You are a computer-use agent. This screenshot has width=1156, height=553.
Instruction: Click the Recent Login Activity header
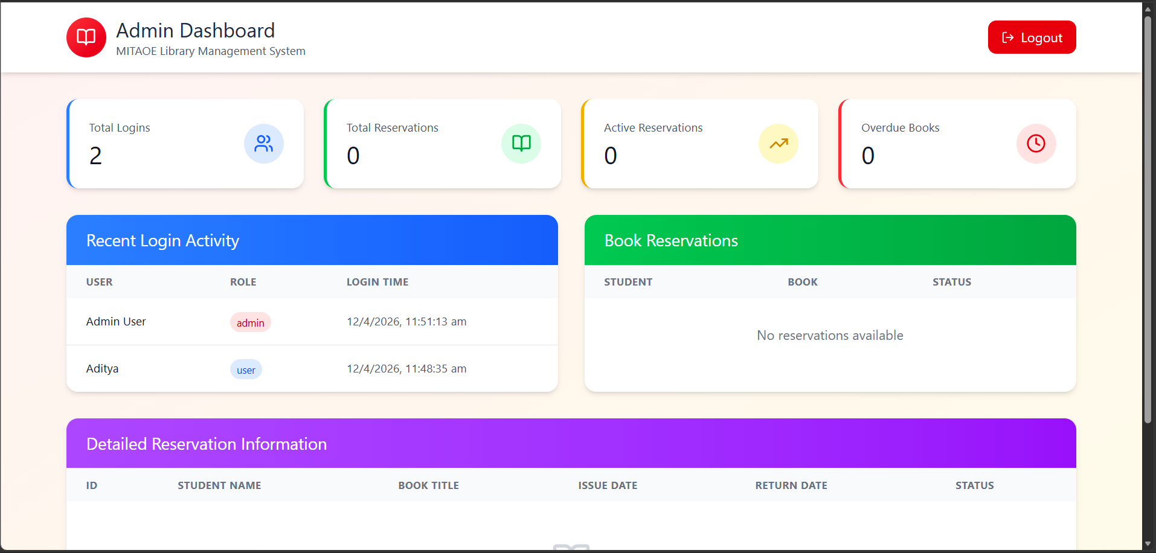click(x=312, y=240)
